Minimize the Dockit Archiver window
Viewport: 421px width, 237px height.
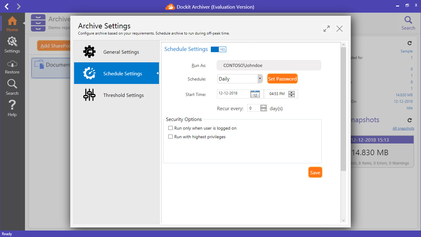click(397, 6)
